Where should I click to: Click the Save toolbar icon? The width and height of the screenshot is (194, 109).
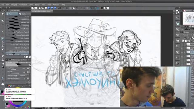click(x=46, y=8)
